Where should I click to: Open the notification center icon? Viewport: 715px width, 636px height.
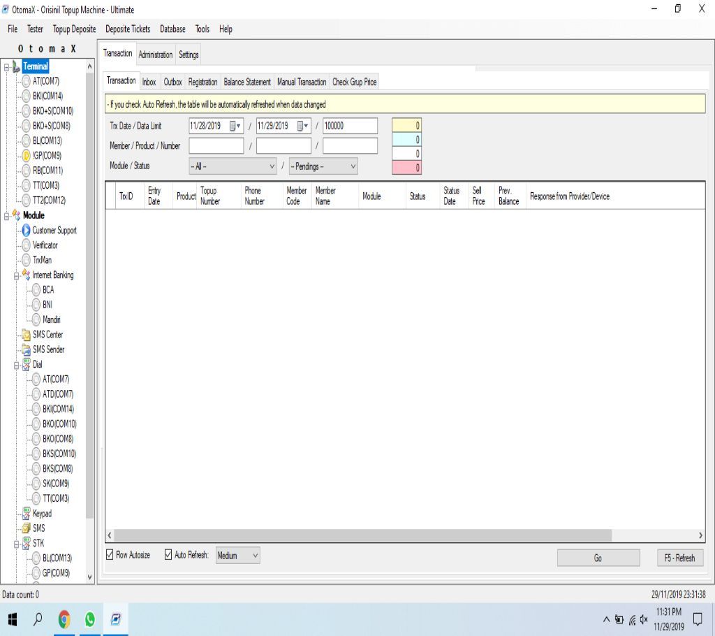[698, 619]
